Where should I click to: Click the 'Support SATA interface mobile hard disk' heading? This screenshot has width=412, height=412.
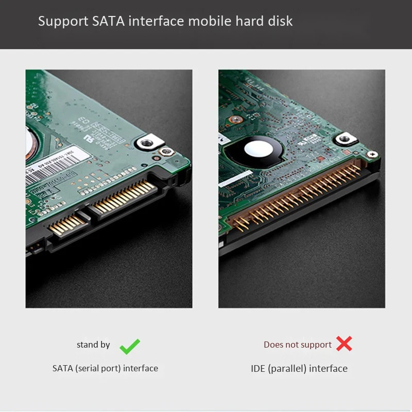click(165, 21)
